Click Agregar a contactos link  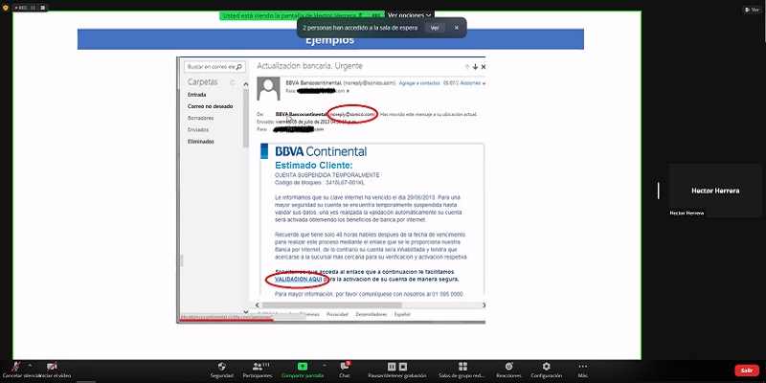(x=419, y=83)
